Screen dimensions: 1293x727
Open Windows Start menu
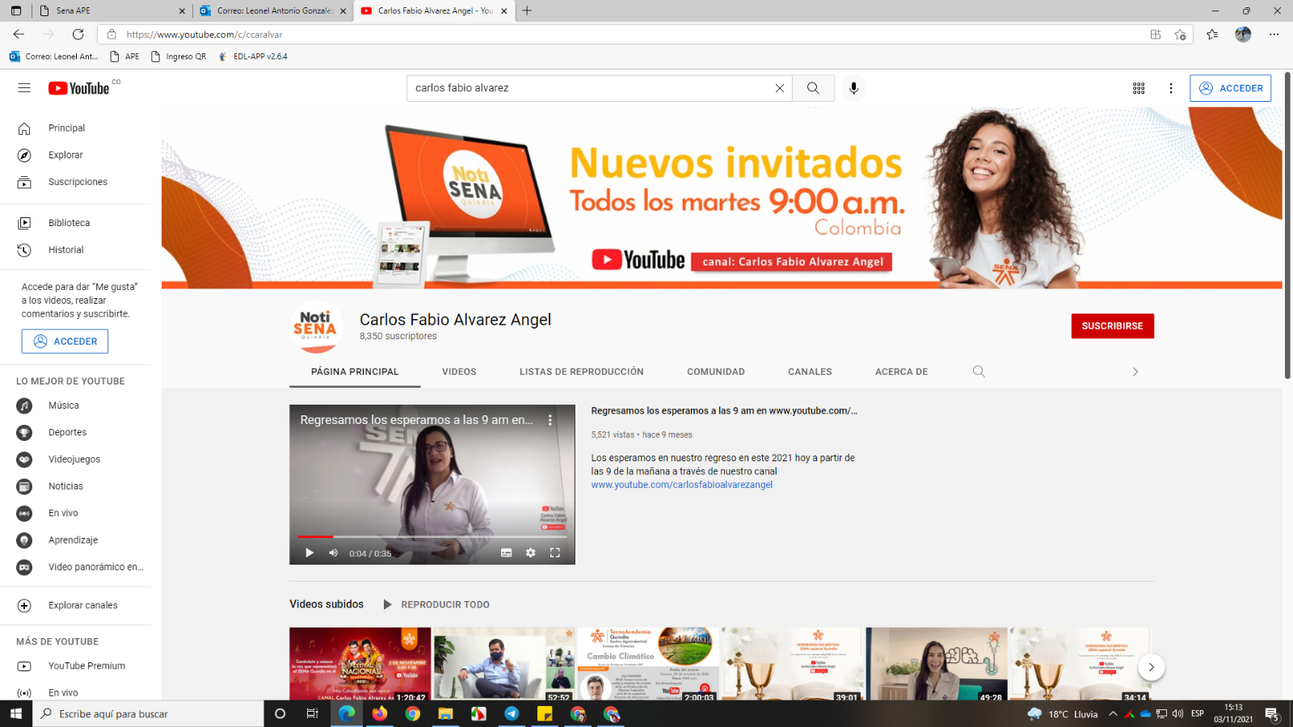pyautogui.click(x=16, y=714)
